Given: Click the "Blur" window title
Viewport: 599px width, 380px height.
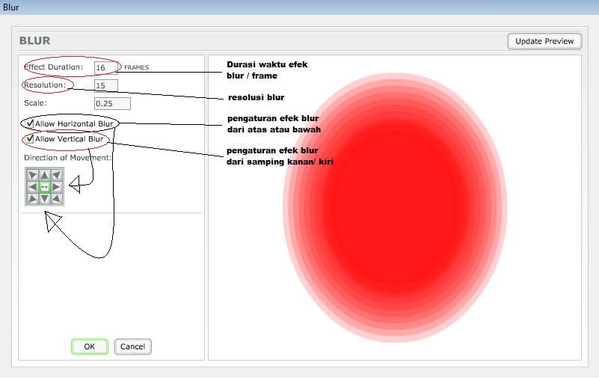Looking at the screenshot, I should (x=11, y=7).
